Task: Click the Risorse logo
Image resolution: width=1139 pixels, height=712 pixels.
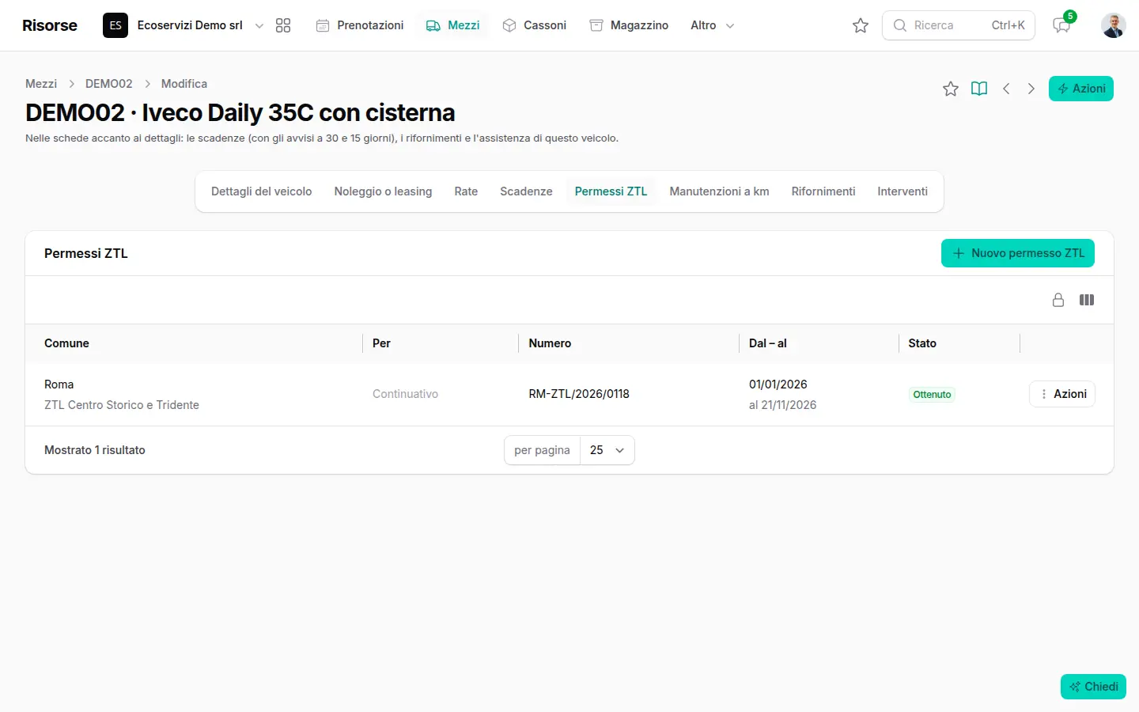Action: tap(50, 25)
